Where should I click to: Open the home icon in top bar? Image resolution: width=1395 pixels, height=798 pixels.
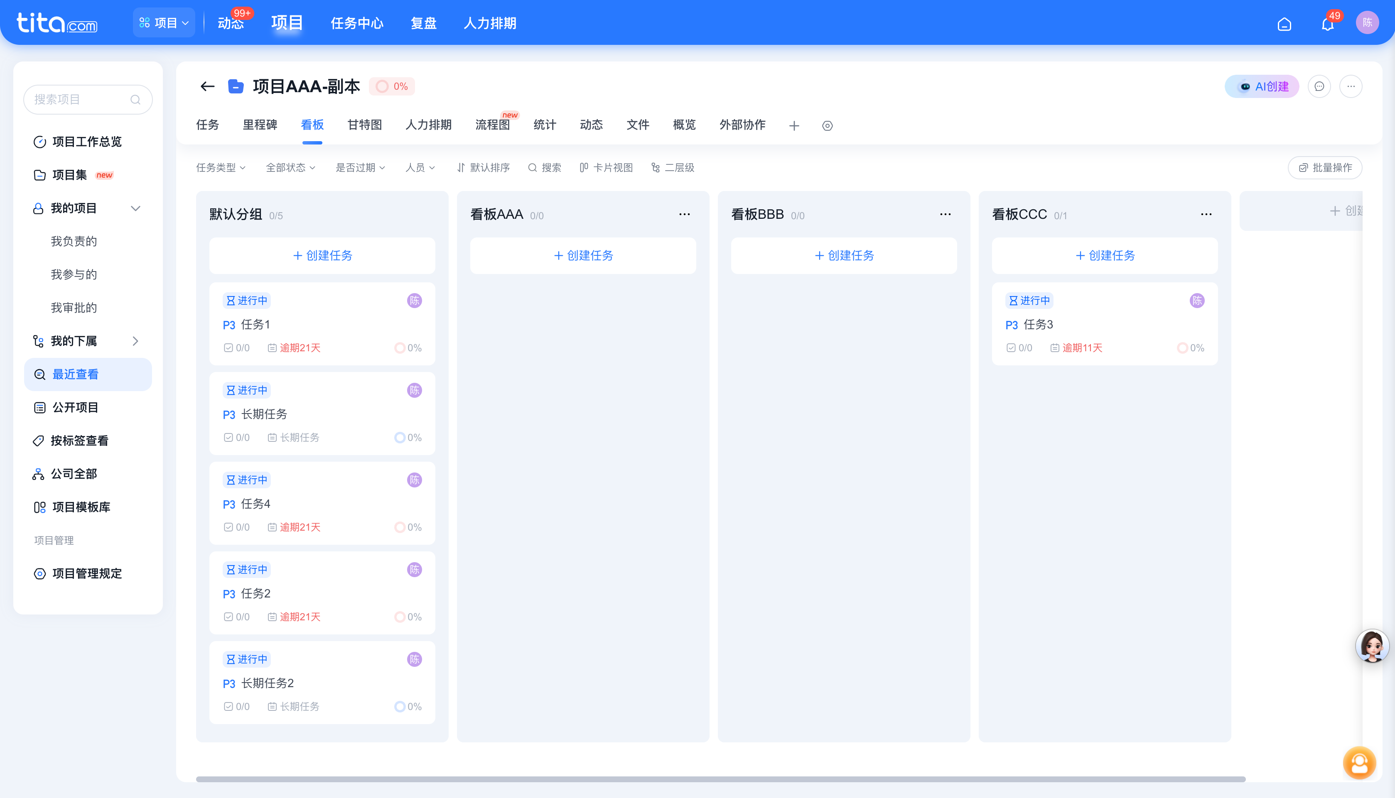tap(1284, 24)
